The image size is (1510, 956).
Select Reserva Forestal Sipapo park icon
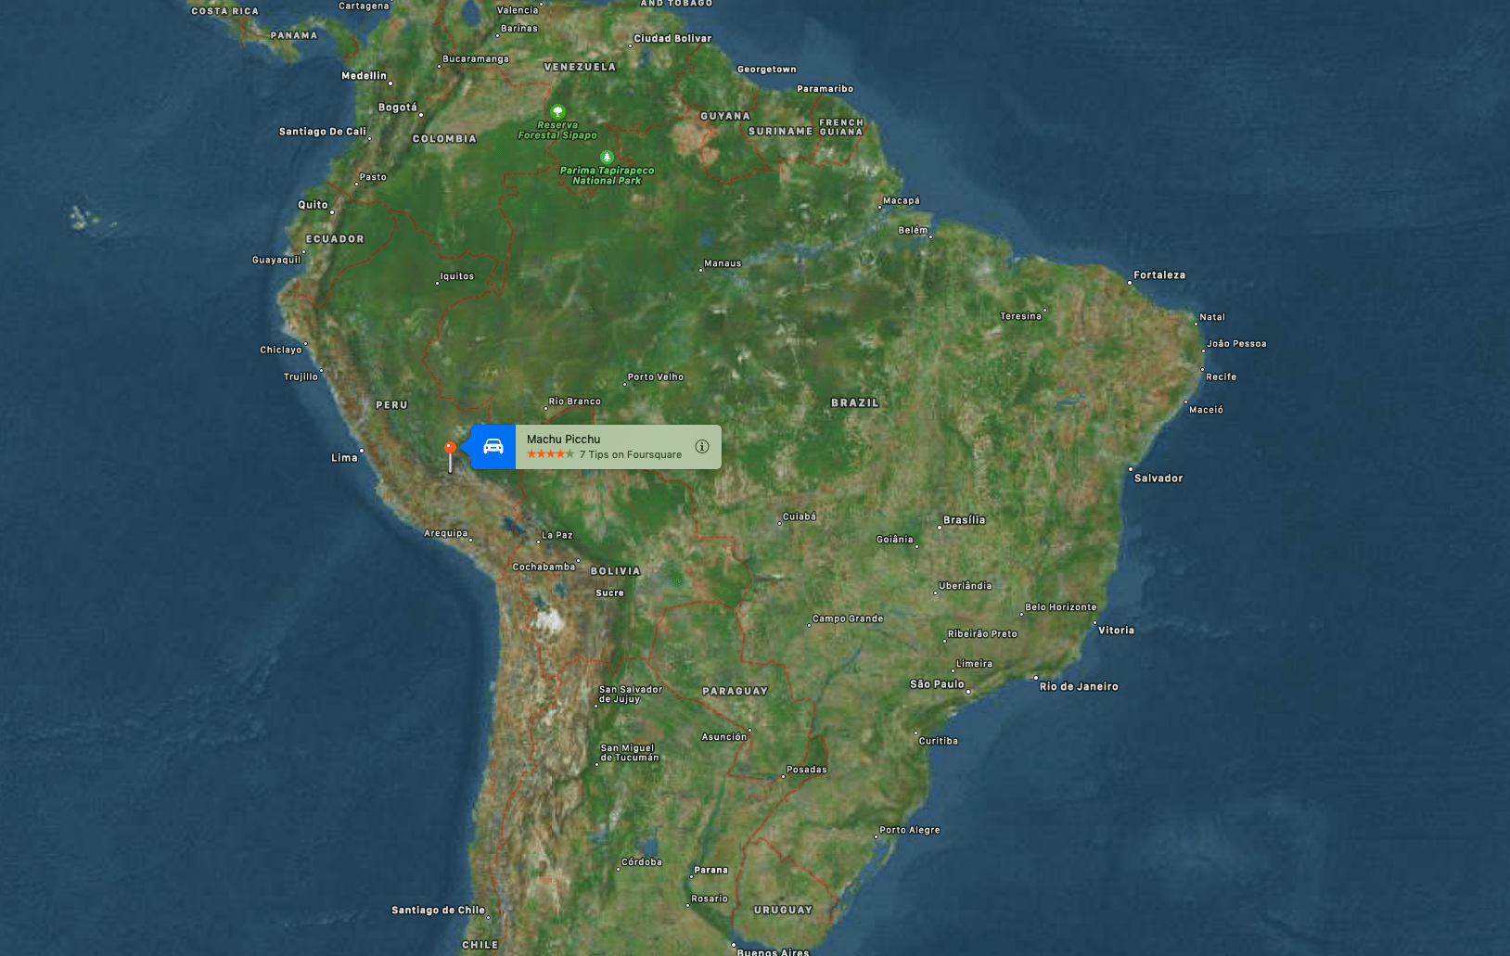click(557, 111)
